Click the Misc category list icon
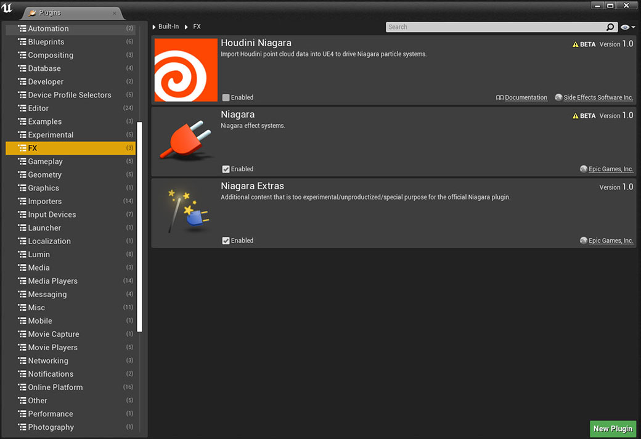 pyautogui.click(x=22, y=307)
